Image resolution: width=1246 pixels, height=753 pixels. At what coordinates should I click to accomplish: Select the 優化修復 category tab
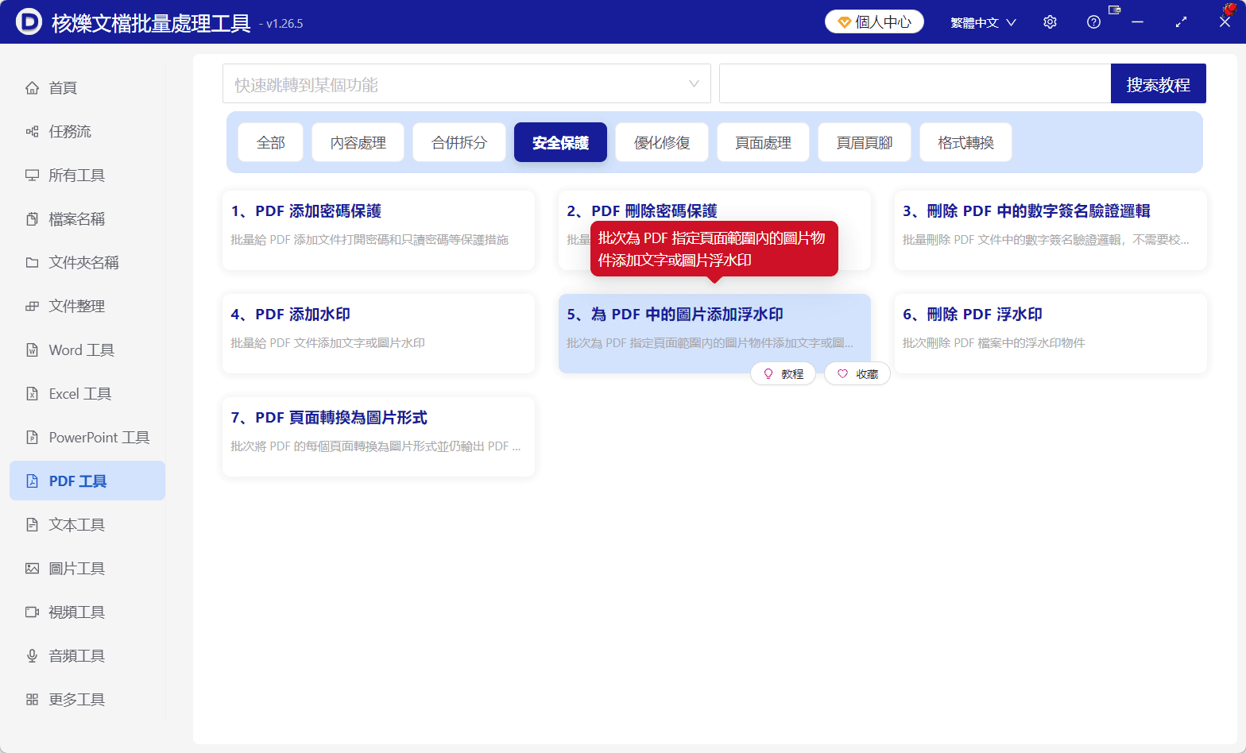662,142
